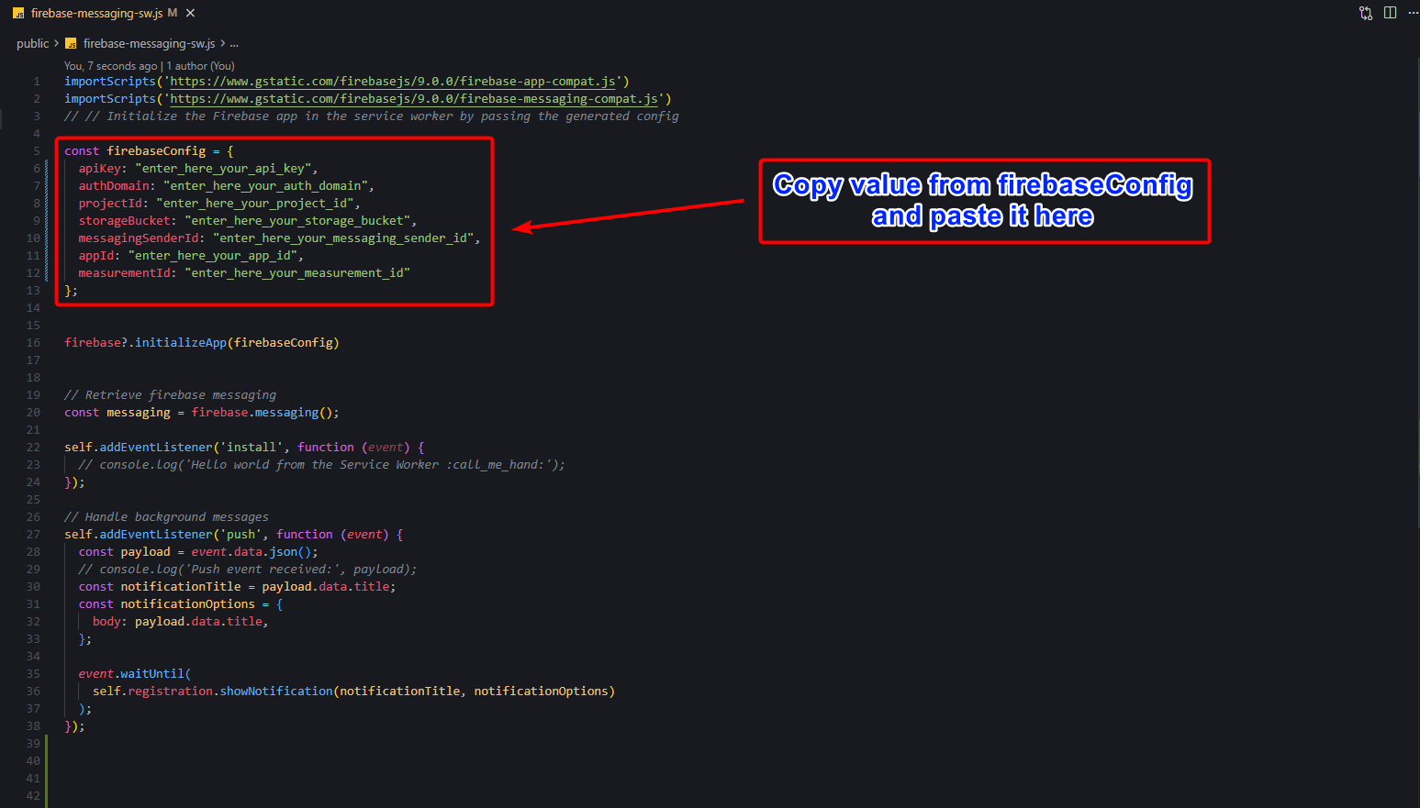Screen dimensions: 1420x808
Task: Open the More Actions ellipsis menu
Action: pos(1413,13)
